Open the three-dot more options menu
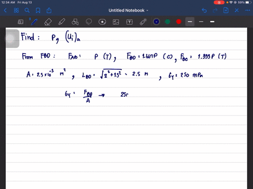The height and width of the screenshot is (189, 253). [x=248, y=10]
